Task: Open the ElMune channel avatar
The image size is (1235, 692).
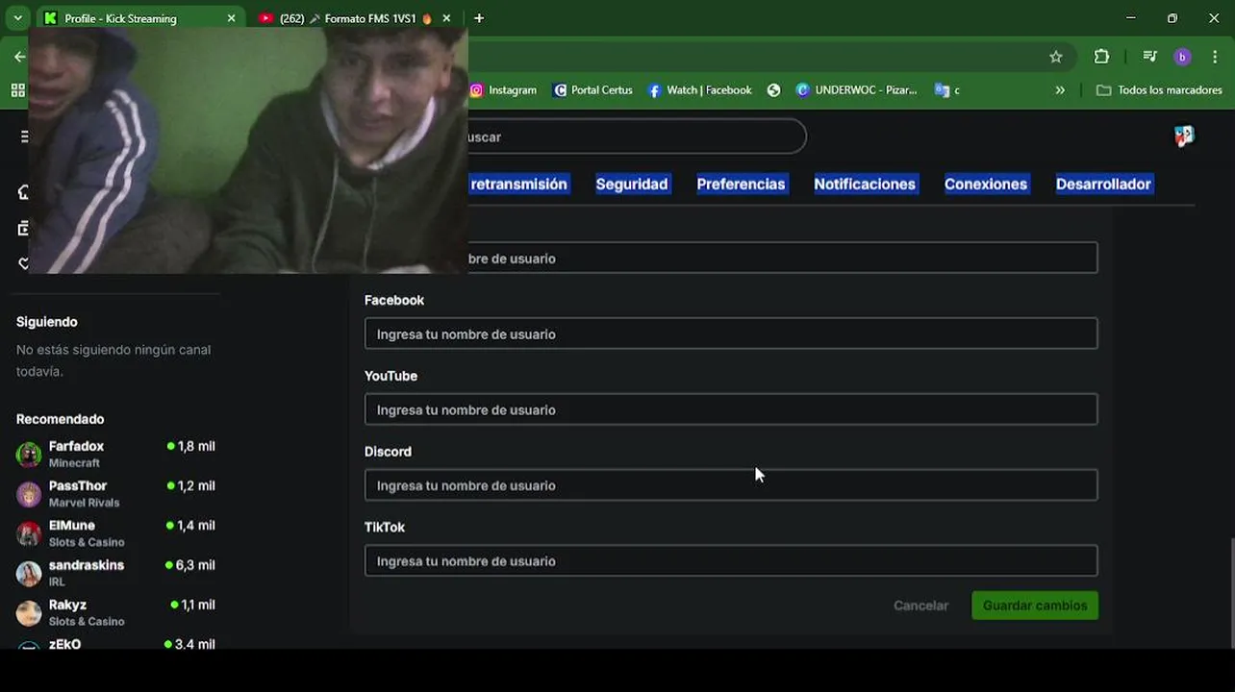Action: pyautogui.click(x=29, y=533)
